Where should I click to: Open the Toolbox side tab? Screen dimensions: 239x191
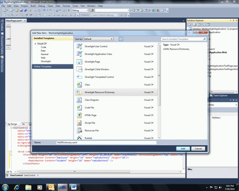point(2,25)
